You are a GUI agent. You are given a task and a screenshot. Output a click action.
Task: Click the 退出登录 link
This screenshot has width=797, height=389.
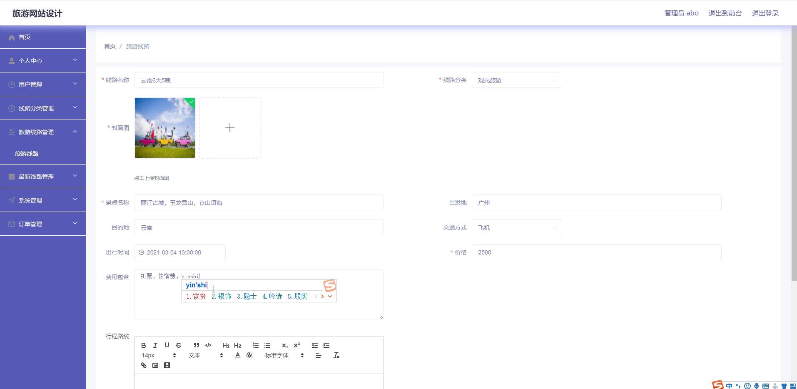click(765, 13)
